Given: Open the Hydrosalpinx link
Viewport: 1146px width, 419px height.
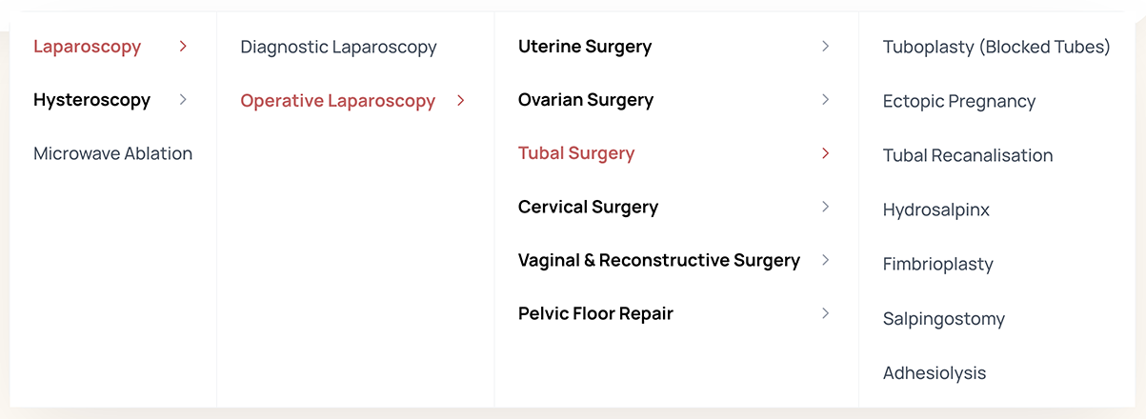Looking at the screenshot, I should (936, 210).
